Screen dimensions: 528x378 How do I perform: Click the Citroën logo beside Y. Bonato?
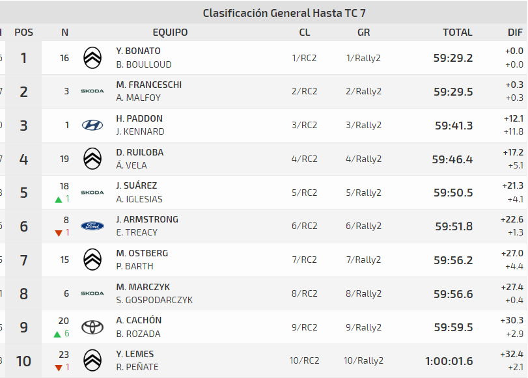[x=92, y=58]
